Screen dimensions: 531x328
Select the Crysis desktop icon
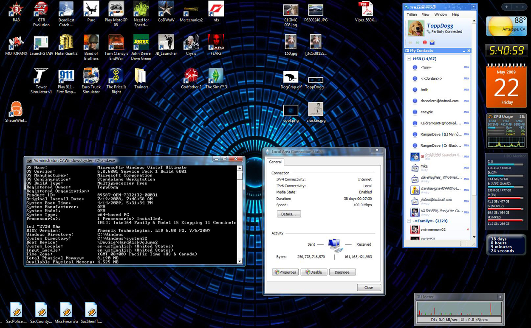coord(191,45)
